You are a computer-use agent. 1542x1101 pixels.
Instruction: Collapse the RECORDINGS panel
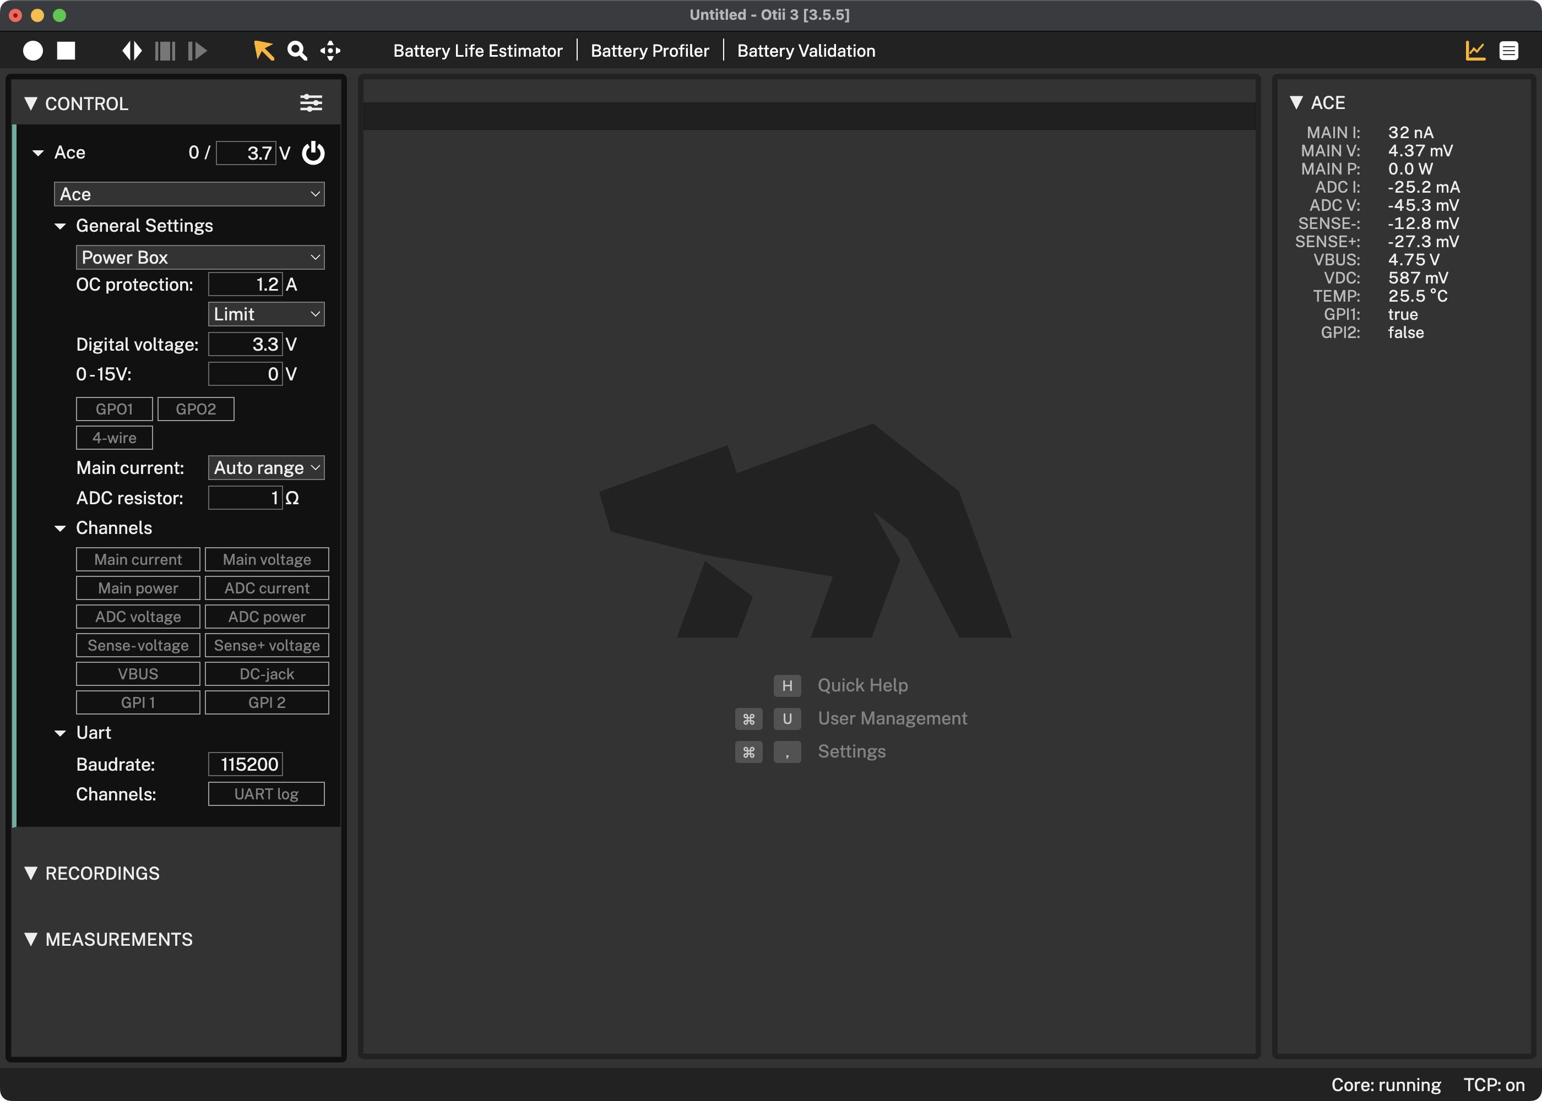pyautogui.click(x=30, y=873)
